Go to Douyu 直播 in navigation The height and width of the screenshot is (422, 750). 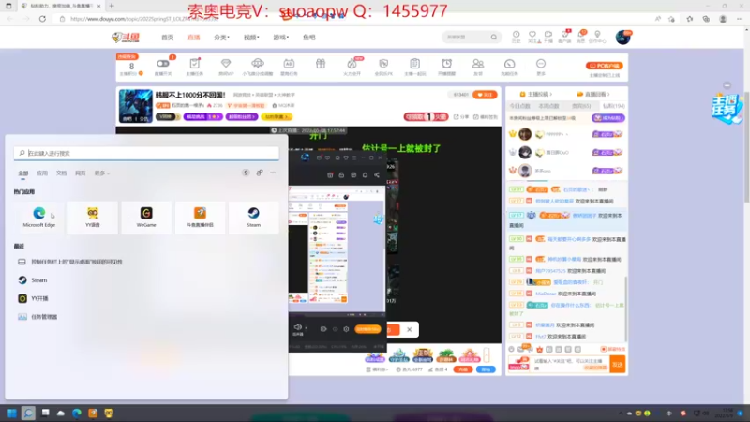(194, 38)
